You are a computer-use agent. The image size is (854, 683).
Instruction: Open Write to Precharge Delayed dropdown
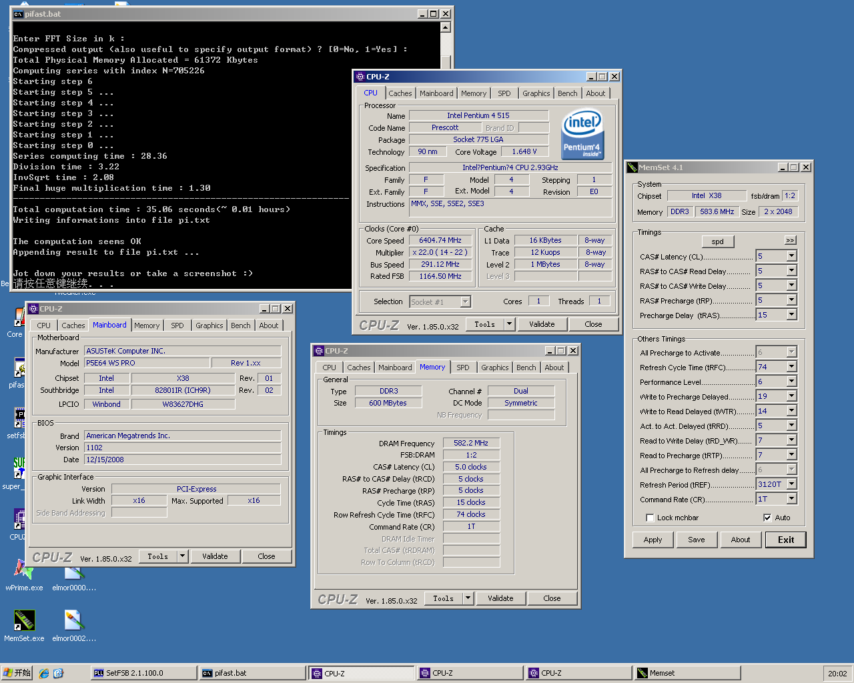(x=791, y=396)
